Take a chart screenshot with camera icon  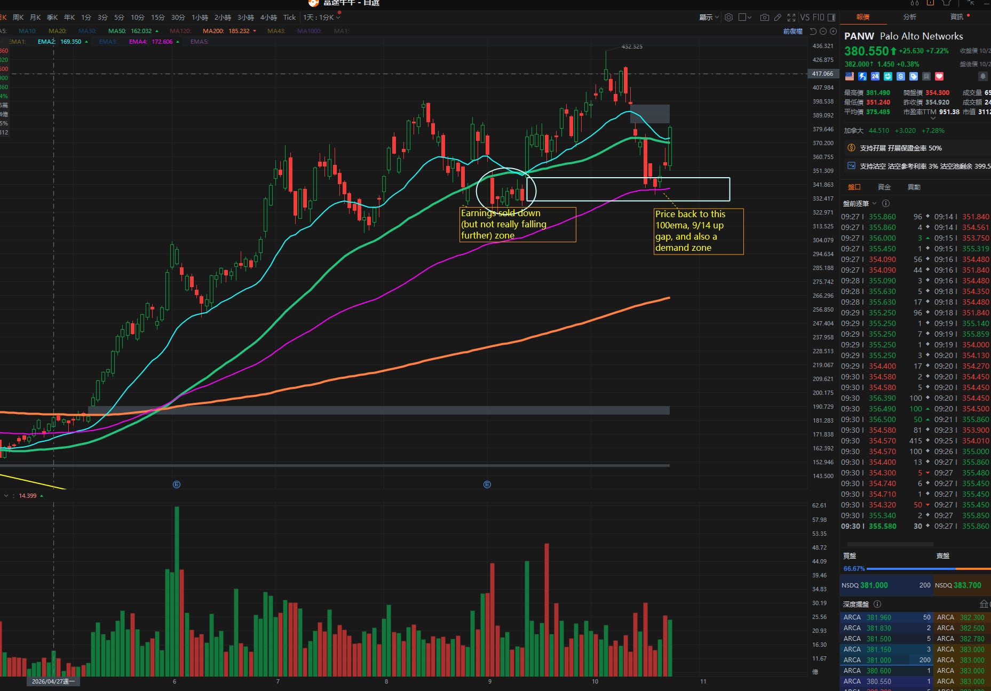(x=764, y=17)
